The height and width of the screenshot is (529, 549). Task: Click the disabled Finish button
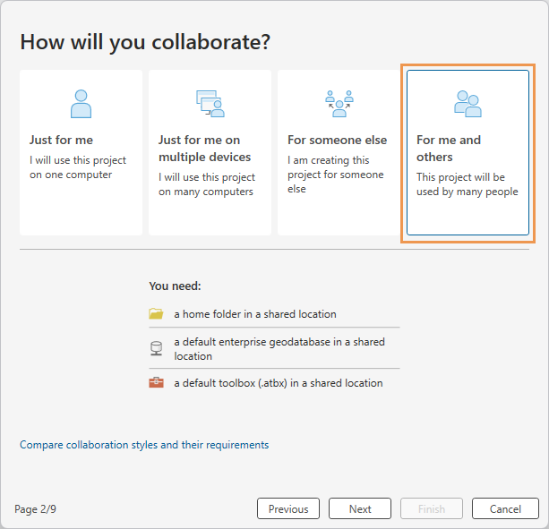point(432,509)
